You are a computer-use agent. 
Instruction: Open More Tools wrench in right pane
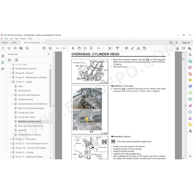tap(190, 131)
